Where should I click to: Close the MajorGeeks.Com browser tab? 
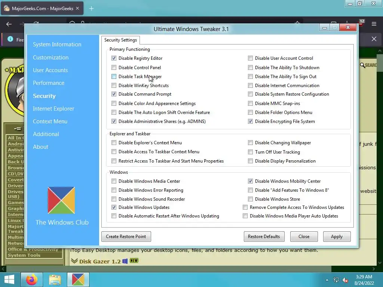click(x=77, y=8)
